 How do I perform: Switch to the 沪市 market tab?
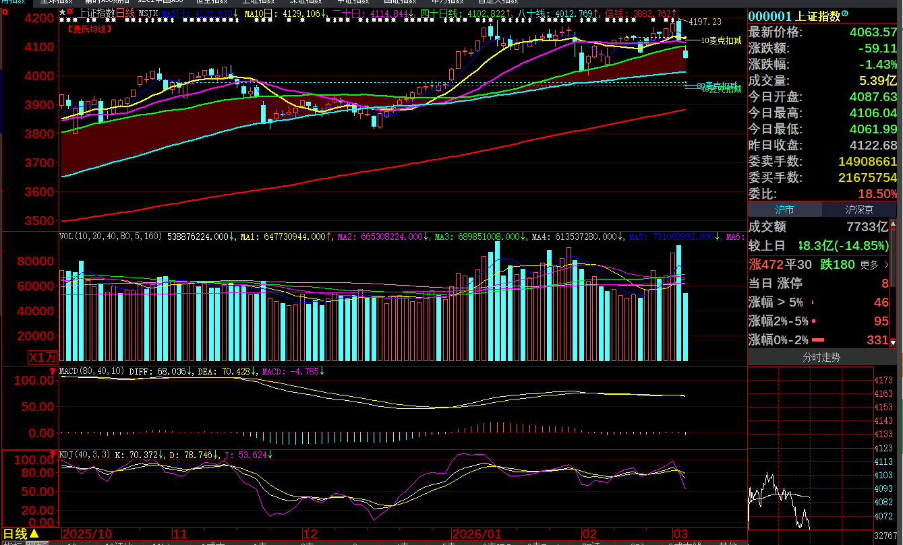point(784,210)
